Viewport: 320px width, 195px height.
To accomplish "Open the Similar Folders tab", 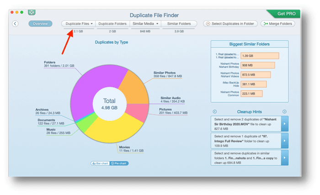I will coord(179,24).
